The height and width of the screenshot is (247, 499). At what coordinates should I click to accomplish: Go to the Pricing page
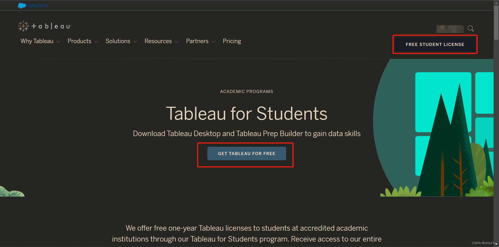click(x=232, y=41)
